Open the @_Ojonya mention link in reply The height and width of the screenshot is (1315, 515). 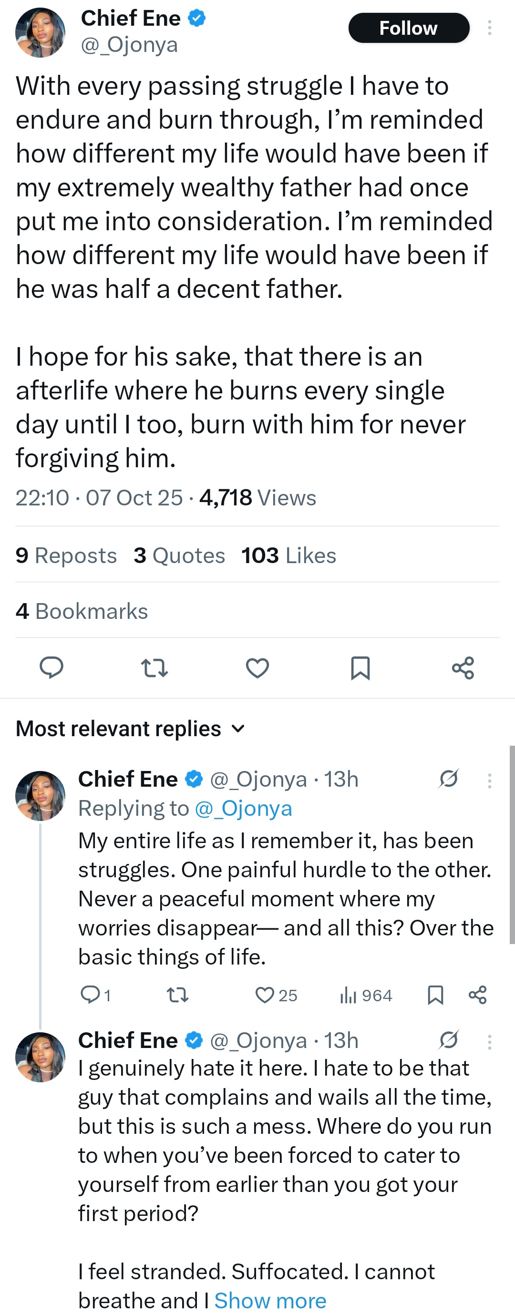[x=244, y=809]
